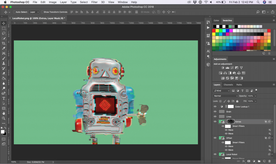Click the Extras layer mask thumbnail
276x164 pixels.
pyautogui.click(x=230, y=122)
